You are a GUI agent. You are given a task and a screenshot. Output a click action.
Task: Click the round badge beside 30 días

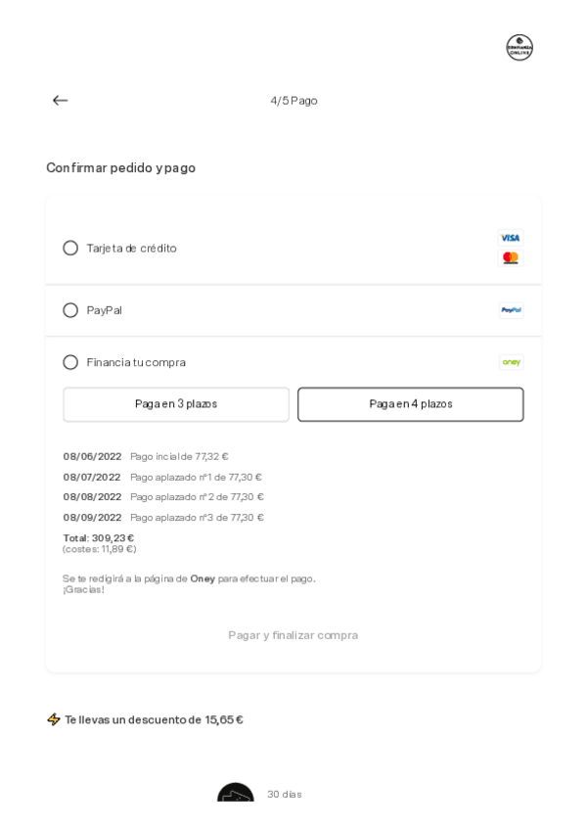[236, 799]
